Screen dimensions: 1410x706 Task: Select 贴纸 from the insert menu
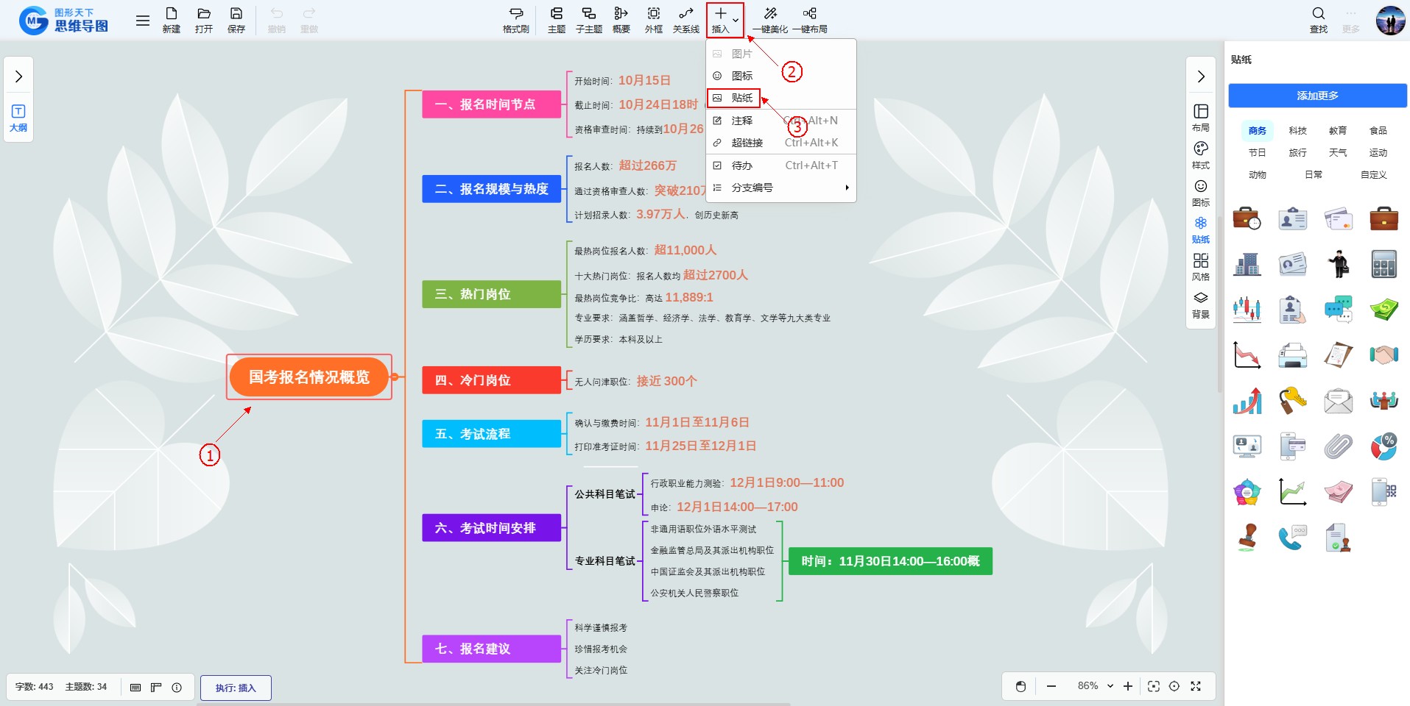pos(741,98)
